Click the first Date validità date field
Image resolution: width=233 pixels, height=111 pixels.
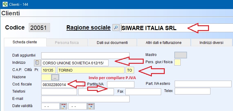51,106
